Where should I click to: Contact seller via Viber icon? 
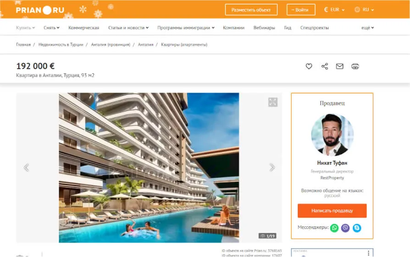pyautogui.click(x=345, y=228)
